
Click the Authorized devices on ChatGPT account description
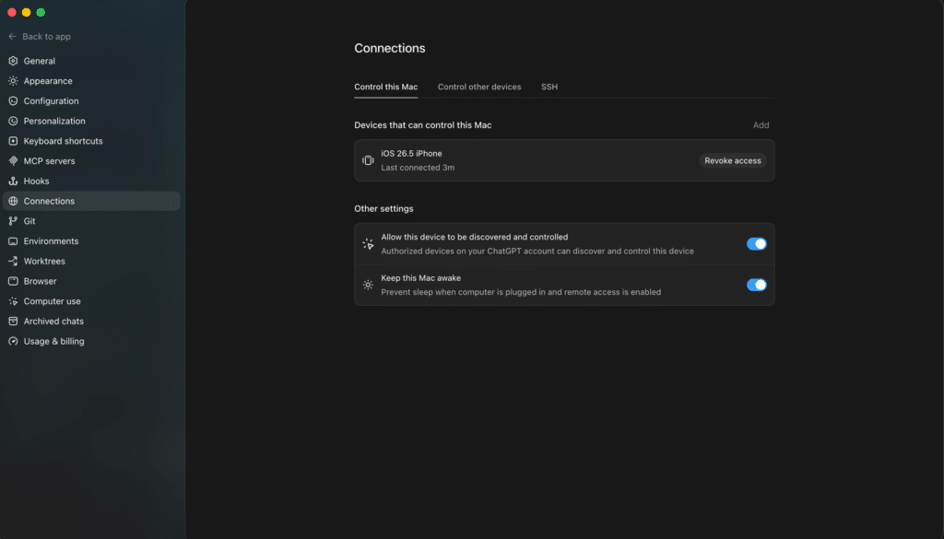click(537, 252)
